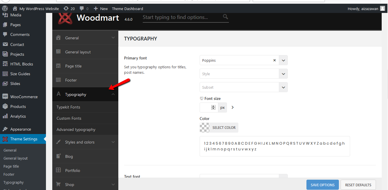Click the Slides icon in sidebar
Screen dimensions: 388x190
[5, 84]
